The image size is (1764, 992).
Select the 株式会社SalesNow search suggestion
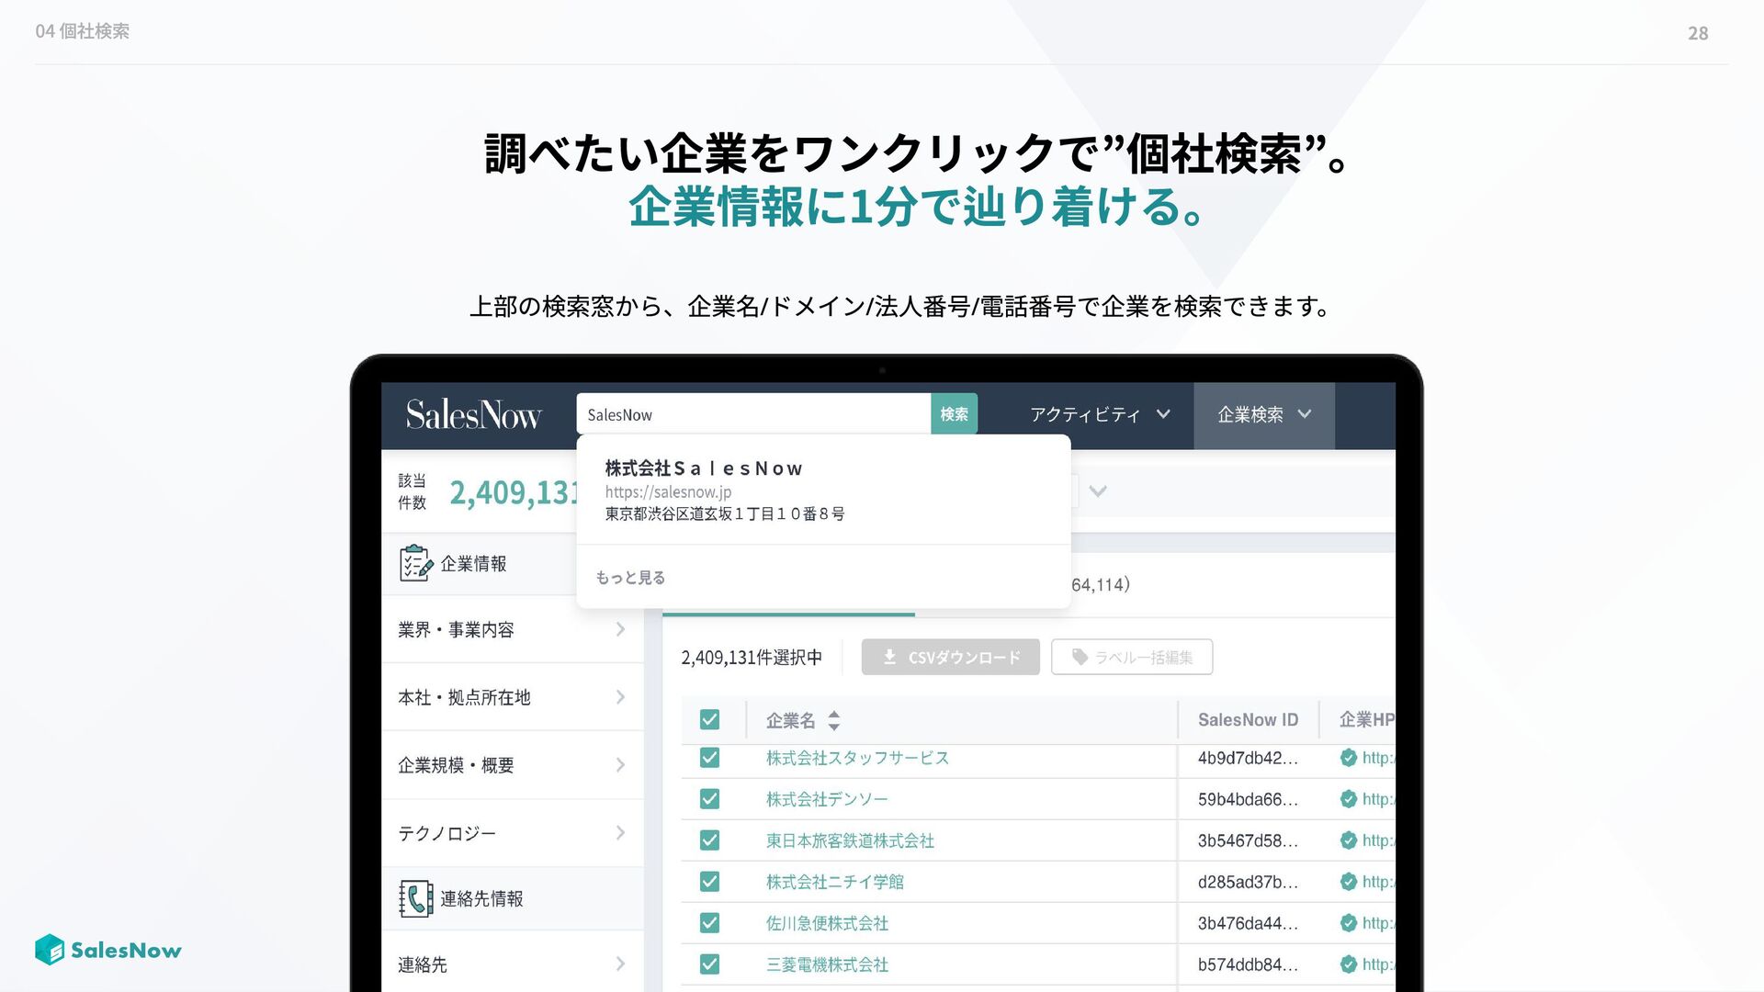click(823, 490)
